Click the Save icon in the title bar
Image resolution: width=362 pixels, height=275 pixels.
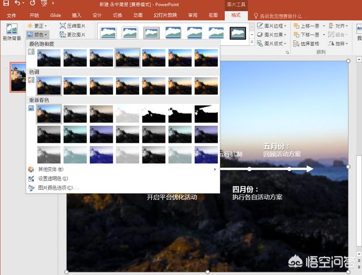click(6, 4)
